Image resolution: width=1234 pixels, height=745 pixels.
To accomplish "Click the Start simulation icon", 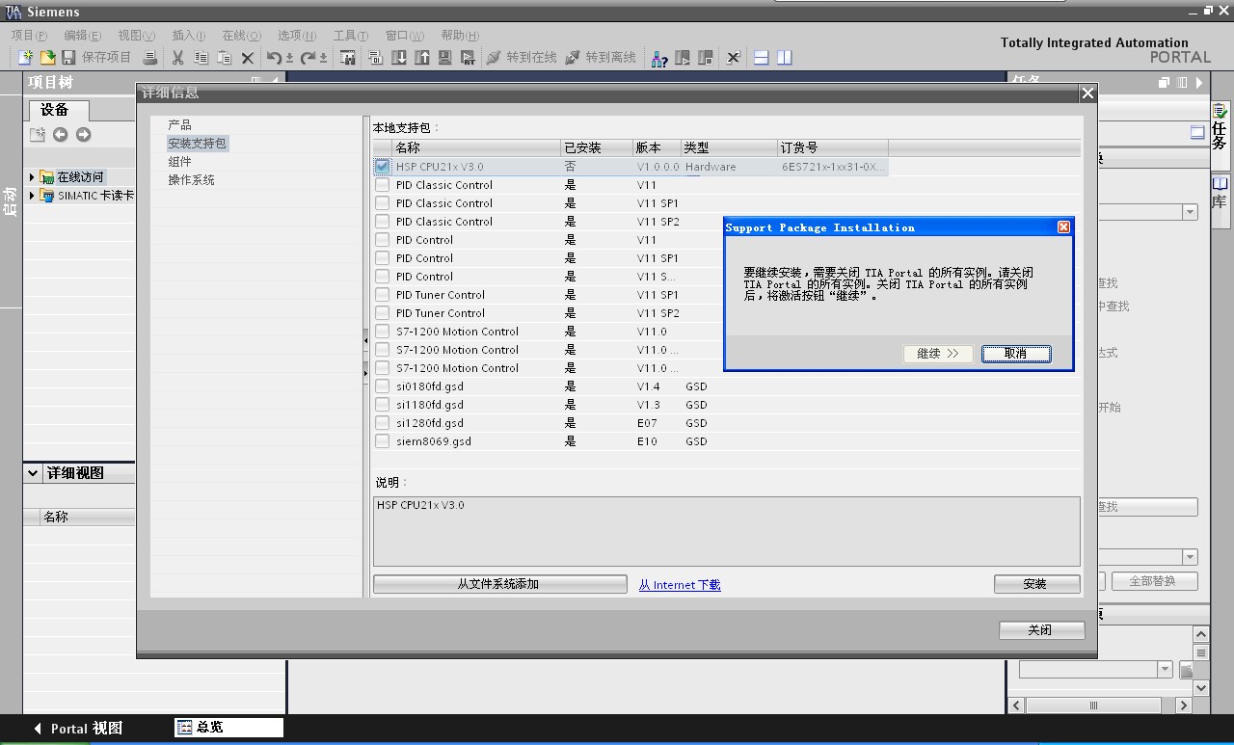I will coord(444,58).
